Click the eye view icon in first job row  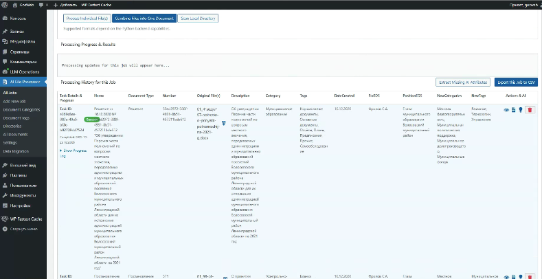(507, 109)
